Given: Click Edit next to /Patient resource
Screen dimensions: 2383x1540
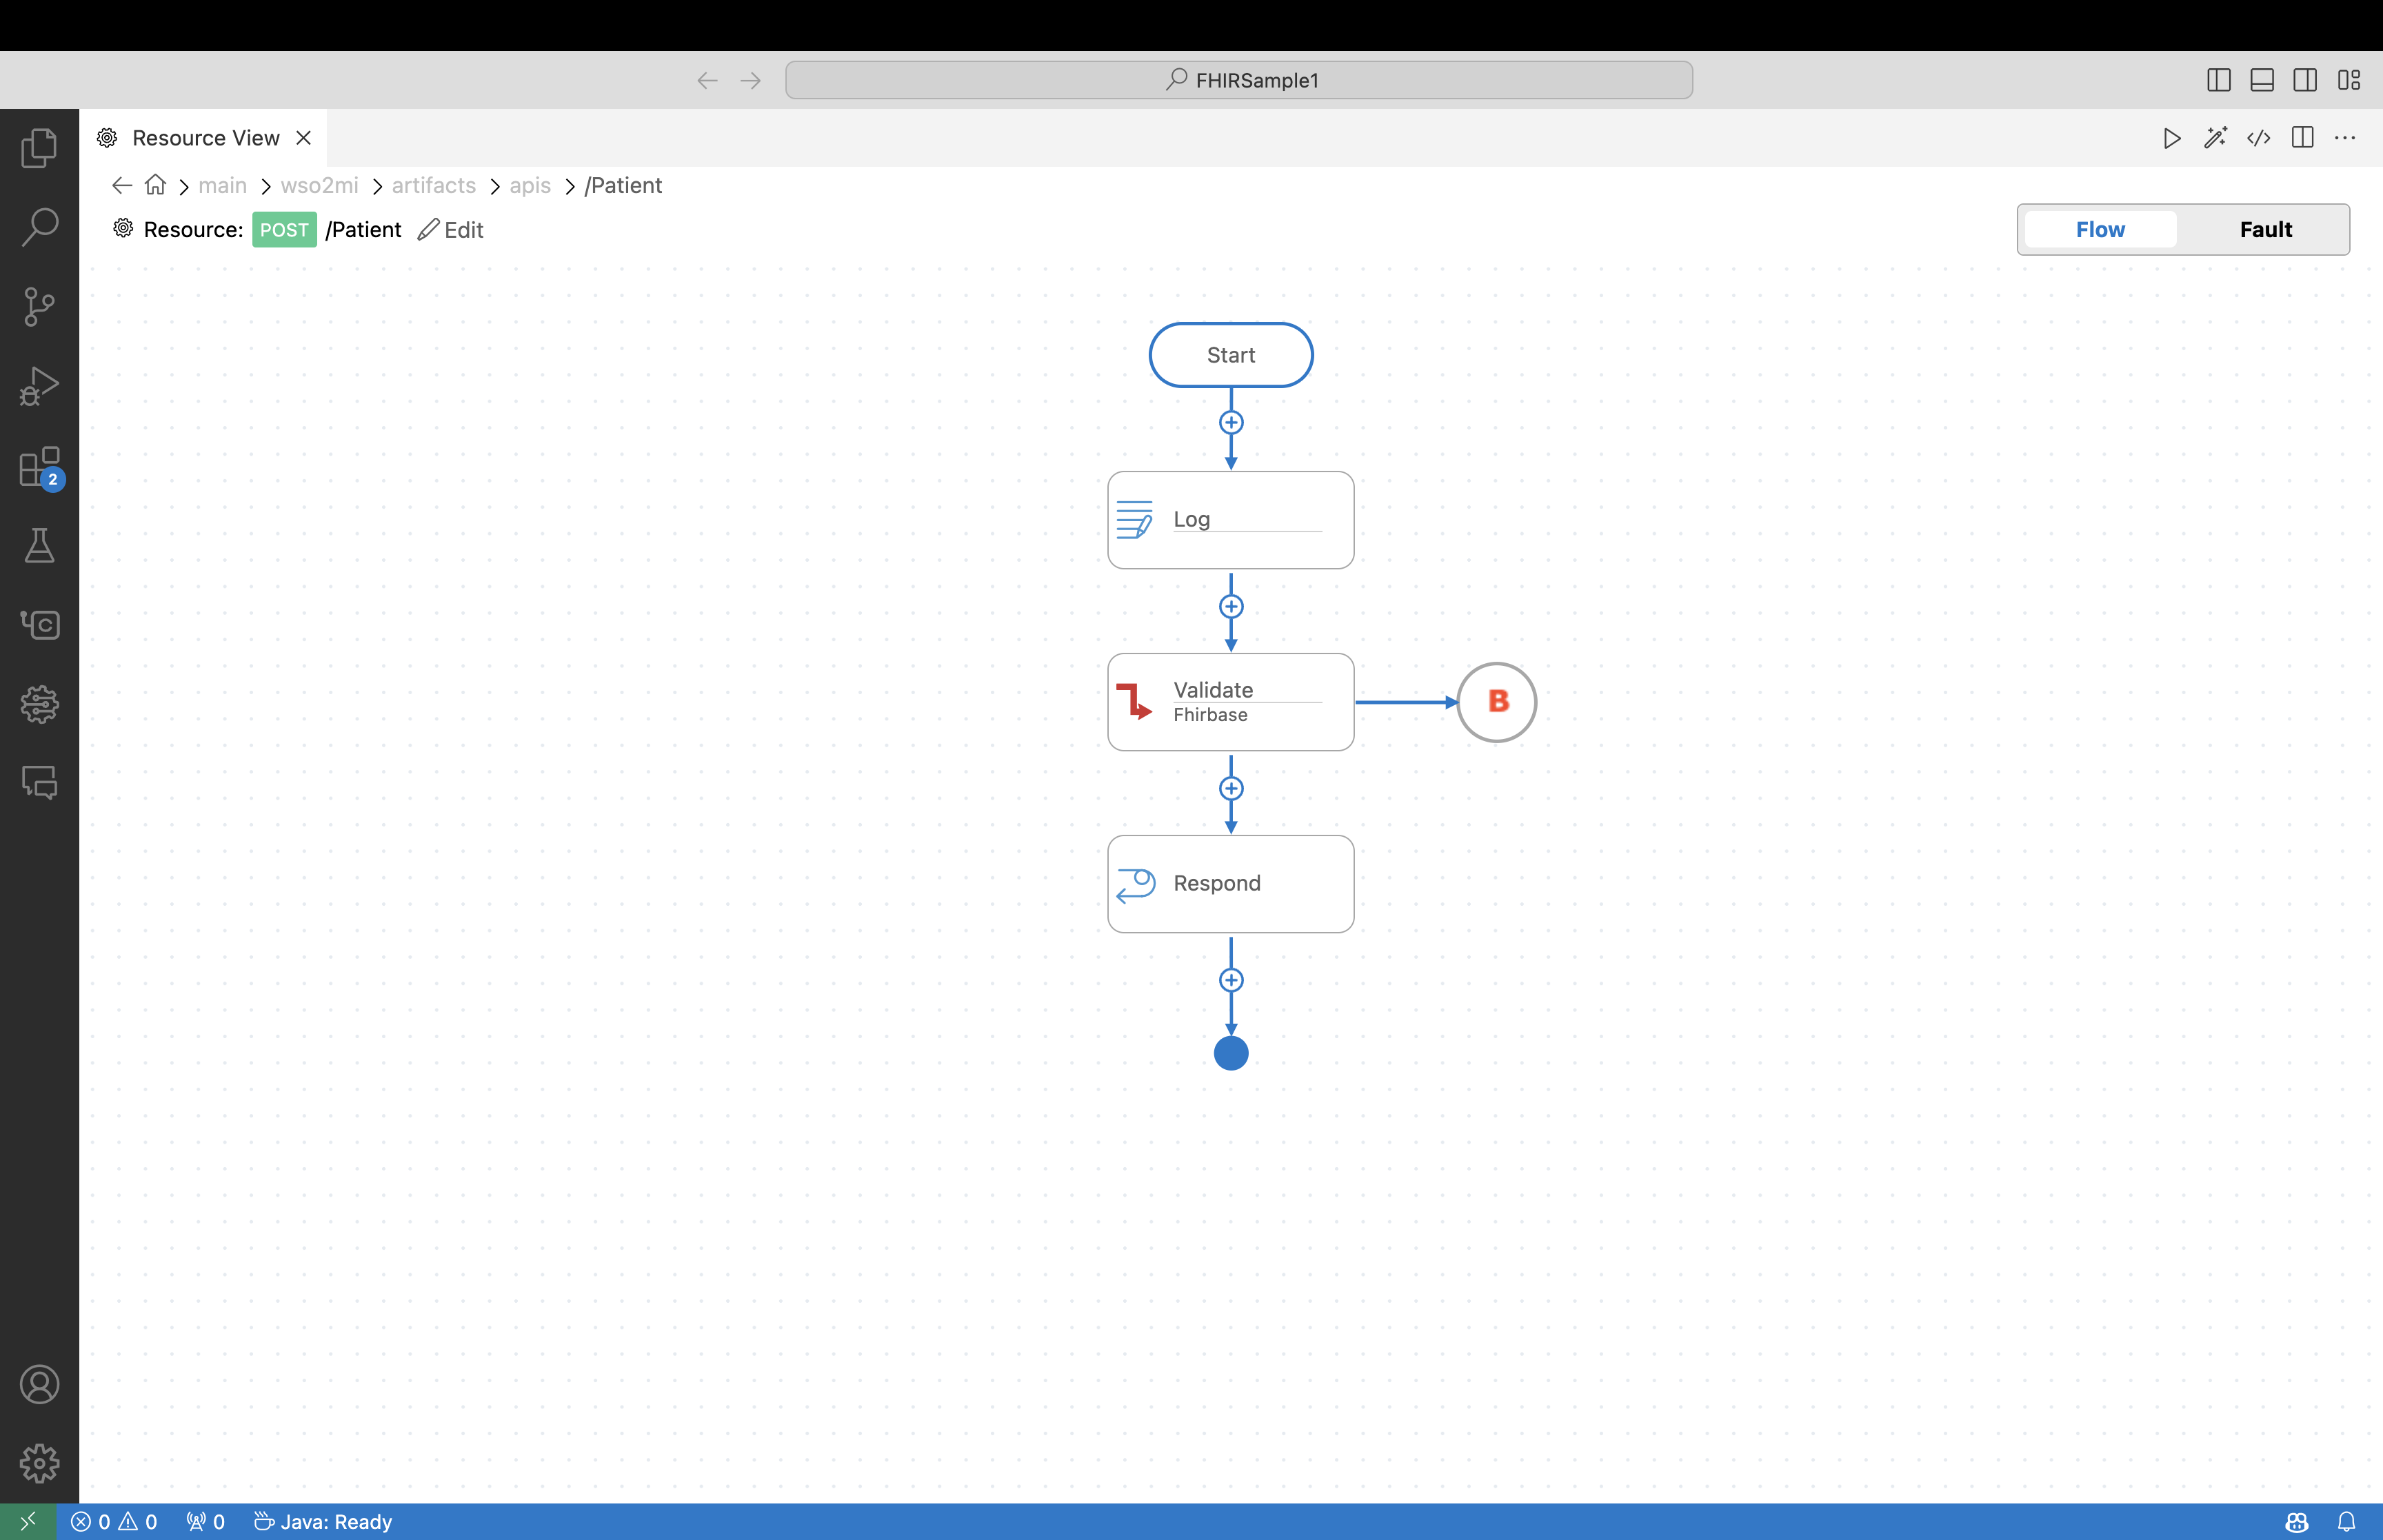Looking at the screenshot, I should coord(451,230).
